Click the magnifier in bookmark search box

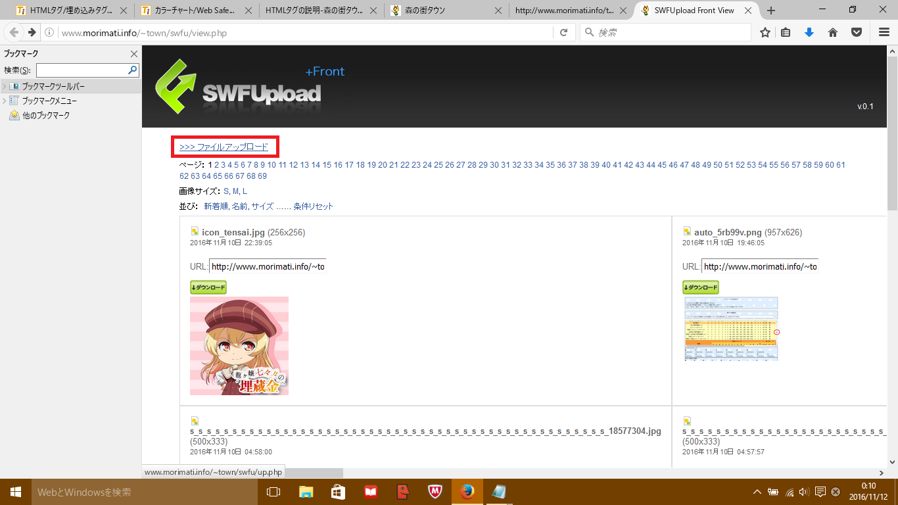point(132,70)
